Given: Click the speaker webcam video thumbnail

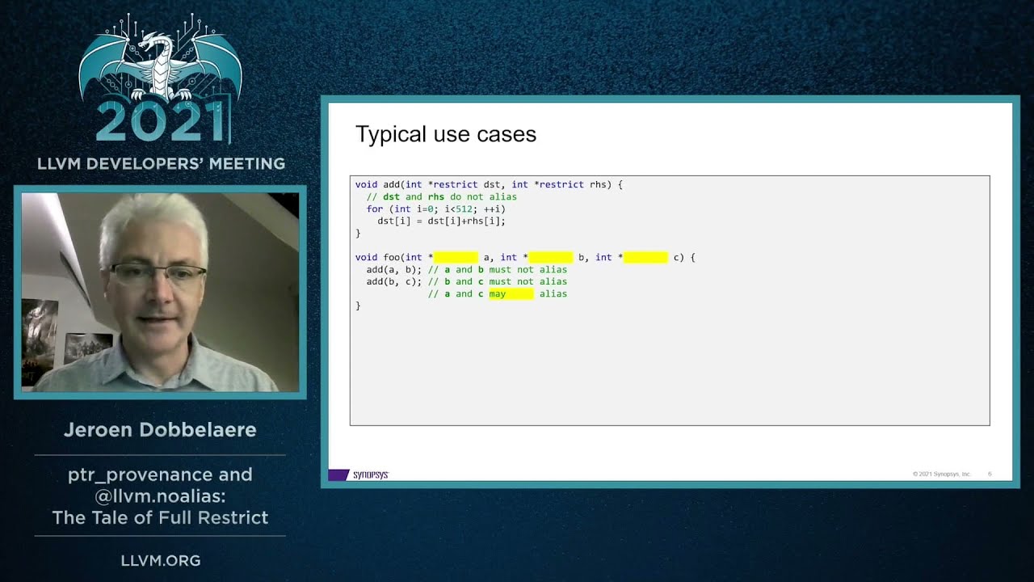Looking at the screenshot, I should click(x=160, y=292).
